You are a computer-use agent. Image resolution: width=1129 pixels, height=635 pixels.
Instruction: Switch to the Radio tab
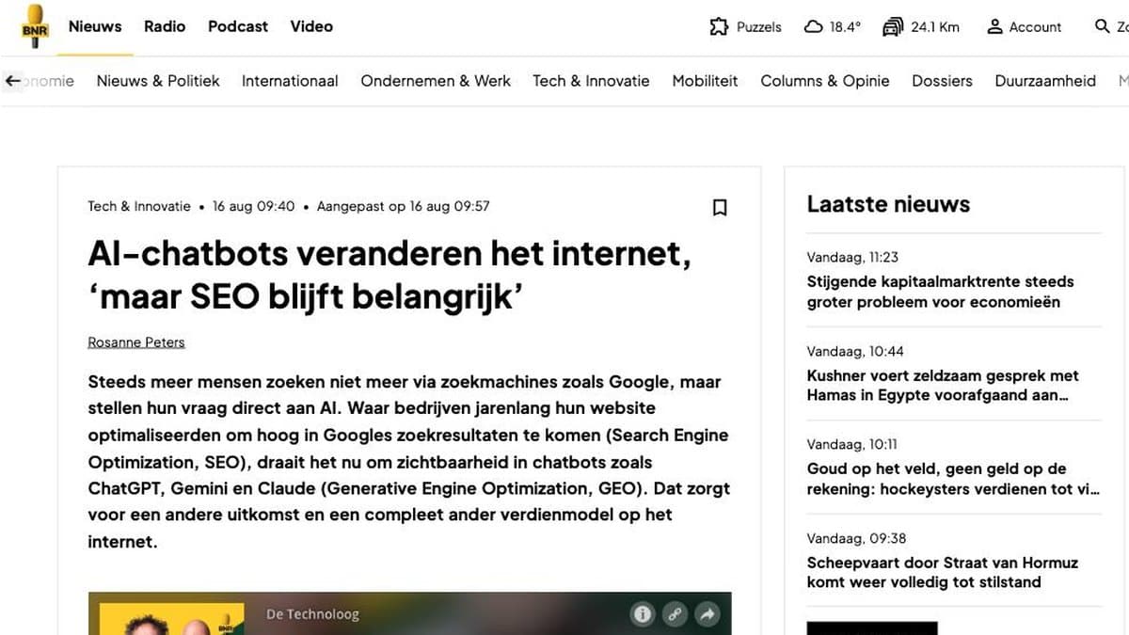tap(165, 26)
